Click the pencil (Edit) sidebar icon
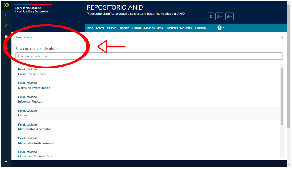Screen dimensions: 292x169 click(6, 26)
